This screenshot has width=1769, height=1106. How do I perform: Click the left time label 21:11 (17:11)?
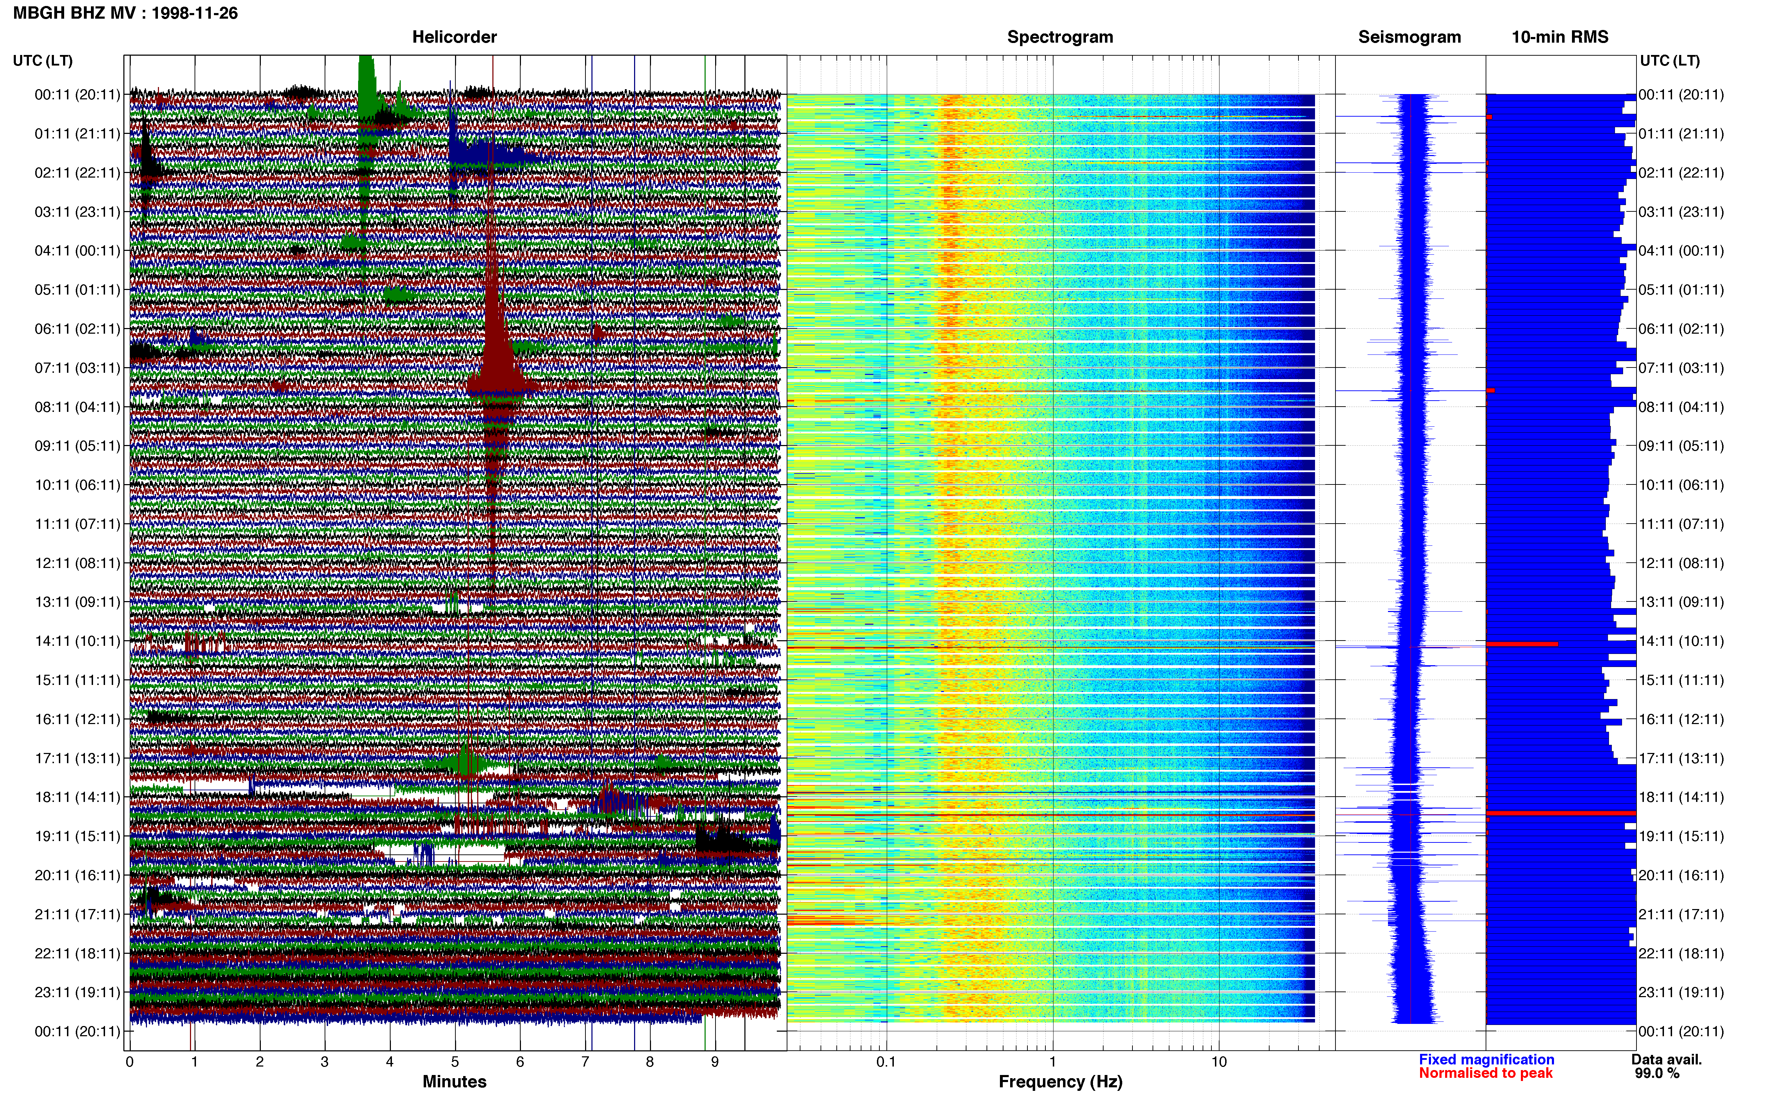coord(78,914)
